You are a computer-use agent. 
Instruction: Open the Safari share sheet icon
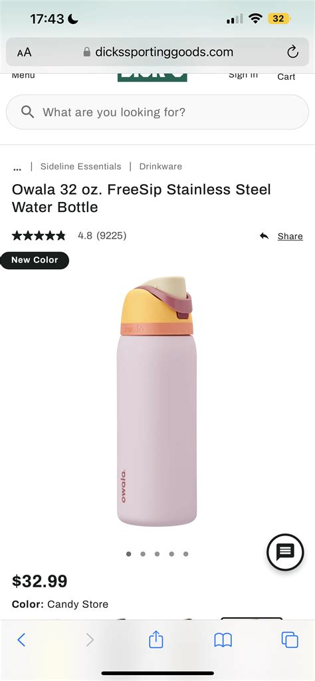point(156,639)
